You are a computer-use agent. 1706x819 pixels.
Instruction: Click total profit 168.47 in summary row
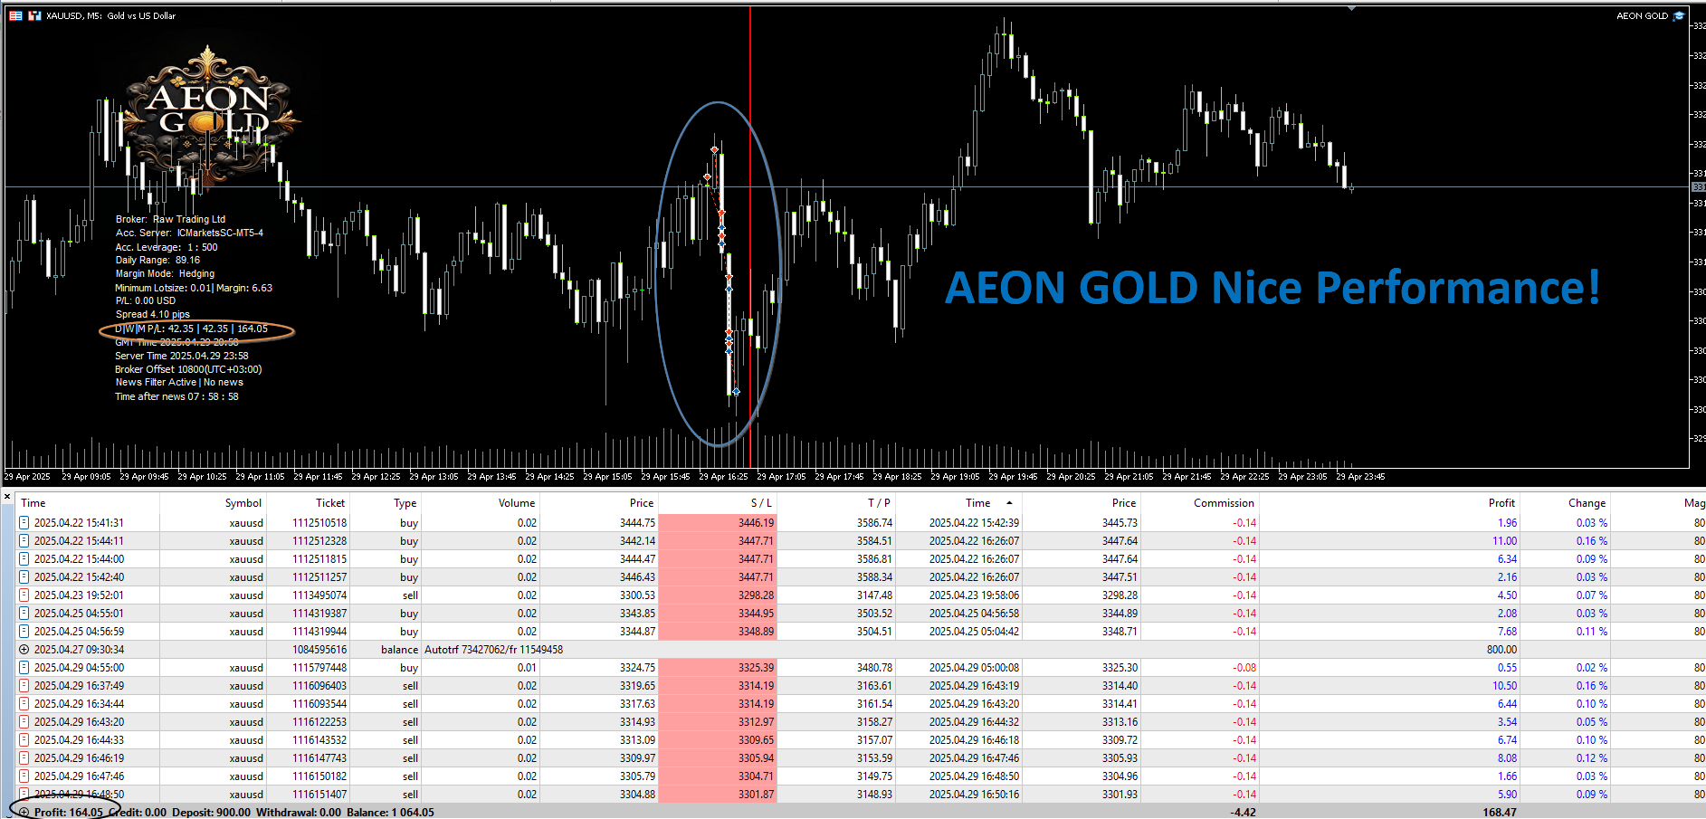(x=1499, y=813)
